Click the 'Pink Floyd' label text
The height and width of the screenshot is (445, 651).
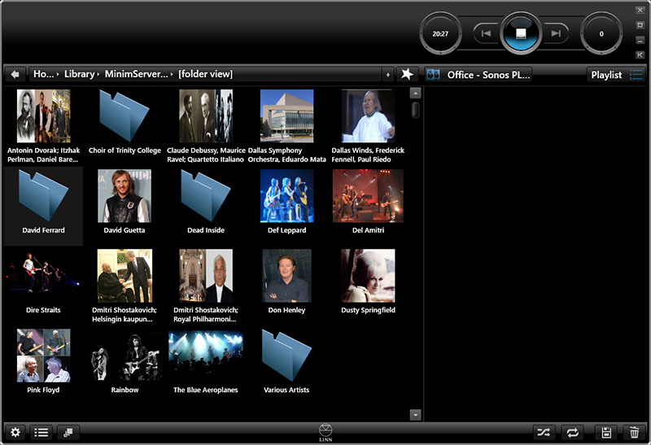tap(44, 390)
